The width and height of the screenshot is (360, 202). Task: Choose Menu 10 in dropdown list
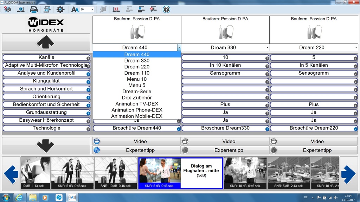pos(137,79)
